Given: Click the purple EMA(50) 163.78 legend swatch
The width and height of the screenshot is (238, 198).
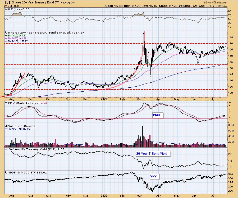Looking at the screenshot, I should click(6, 39).
